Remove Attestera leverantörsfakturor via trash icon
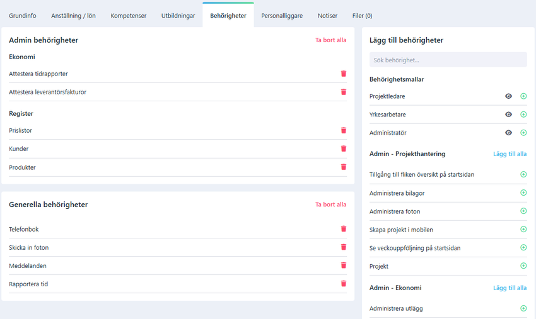This screenshot has height=319, width=536. (x=344, y=92)
